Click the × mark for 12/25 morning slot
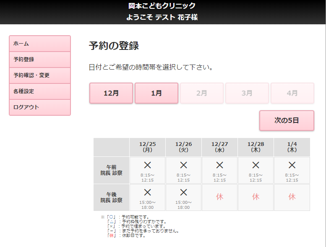Viewport: 326px width, 247px height. click(x=147, y=165)
